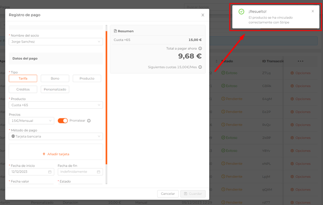Close the Registro de pago dialog
Viewport: 323px width, 205px height.
[202, 15]
